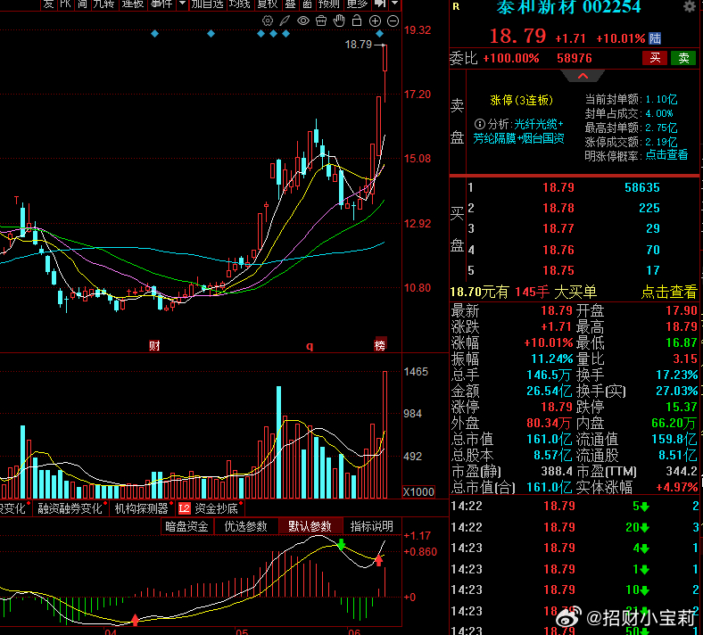The width and height of the screenshot is (703, 635).
Task: Switch to 默认参数 tab
Action: click(x=310, y=525)
